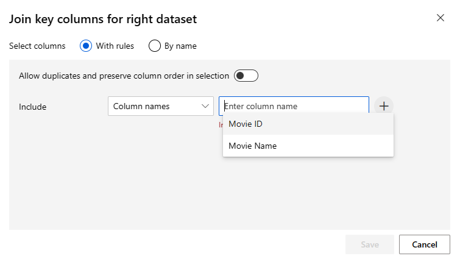
Task: Click the chevron arrow beside Column names
Action: point(205,106)
